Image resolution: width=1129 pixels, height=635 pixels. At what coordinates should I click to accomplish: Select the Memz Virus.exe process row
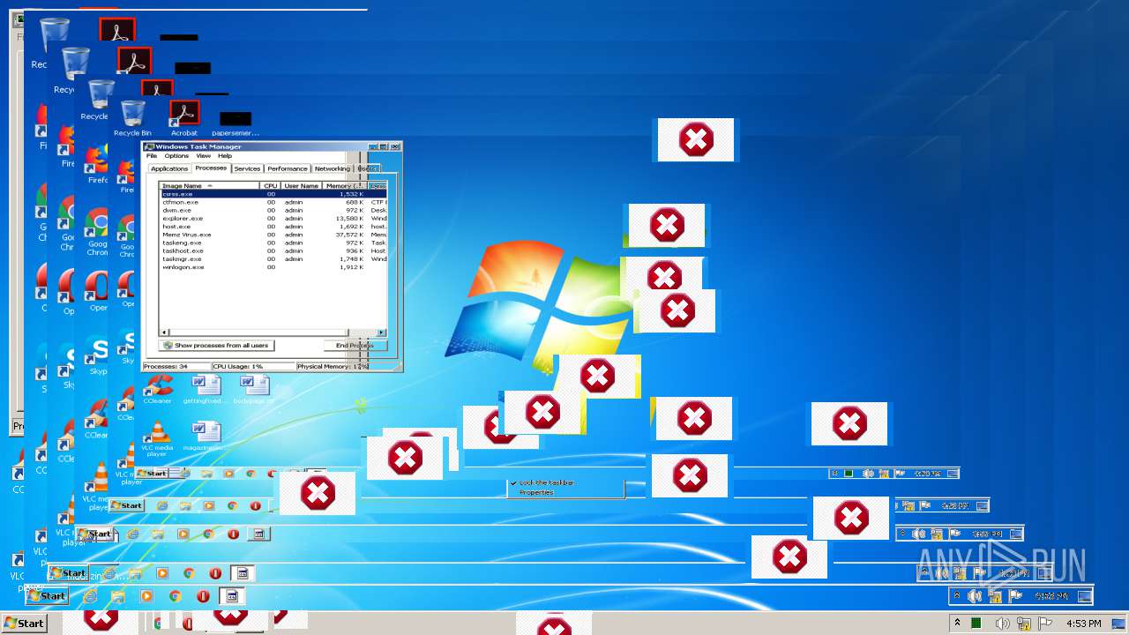point(273,235)
